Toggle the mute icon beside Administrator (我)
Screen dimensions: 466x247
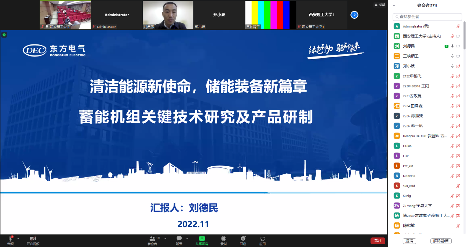pyautogui.click(x=458, y=26)
